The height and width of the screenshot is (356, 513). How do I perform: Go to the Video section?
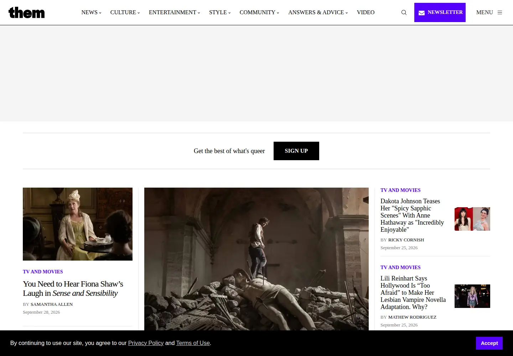pyautogui.click(x=366, y=12)
